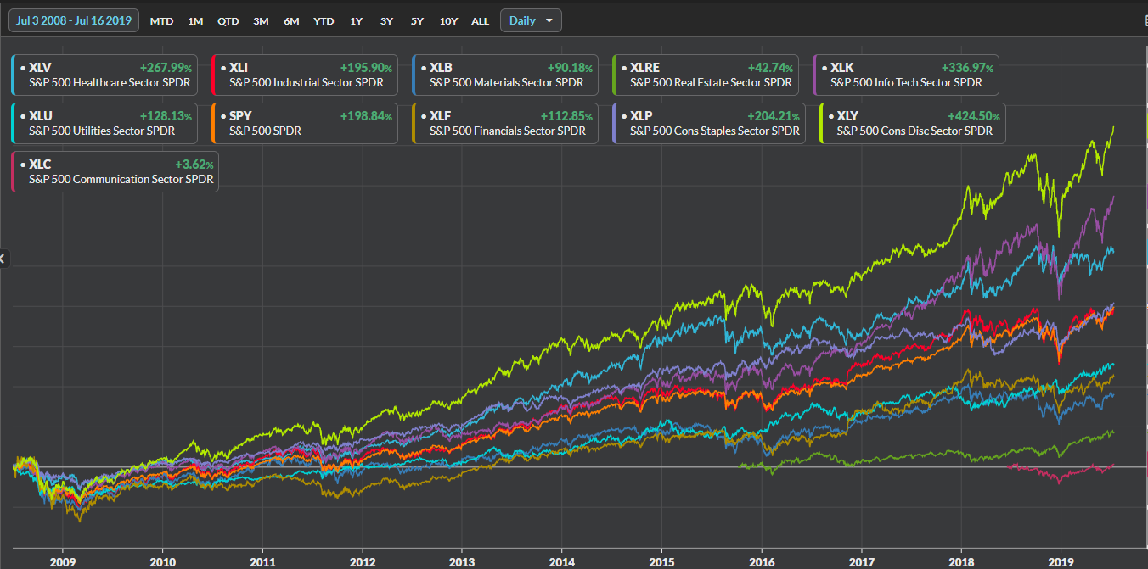Choose the 10Y time range

pos(448,21)
